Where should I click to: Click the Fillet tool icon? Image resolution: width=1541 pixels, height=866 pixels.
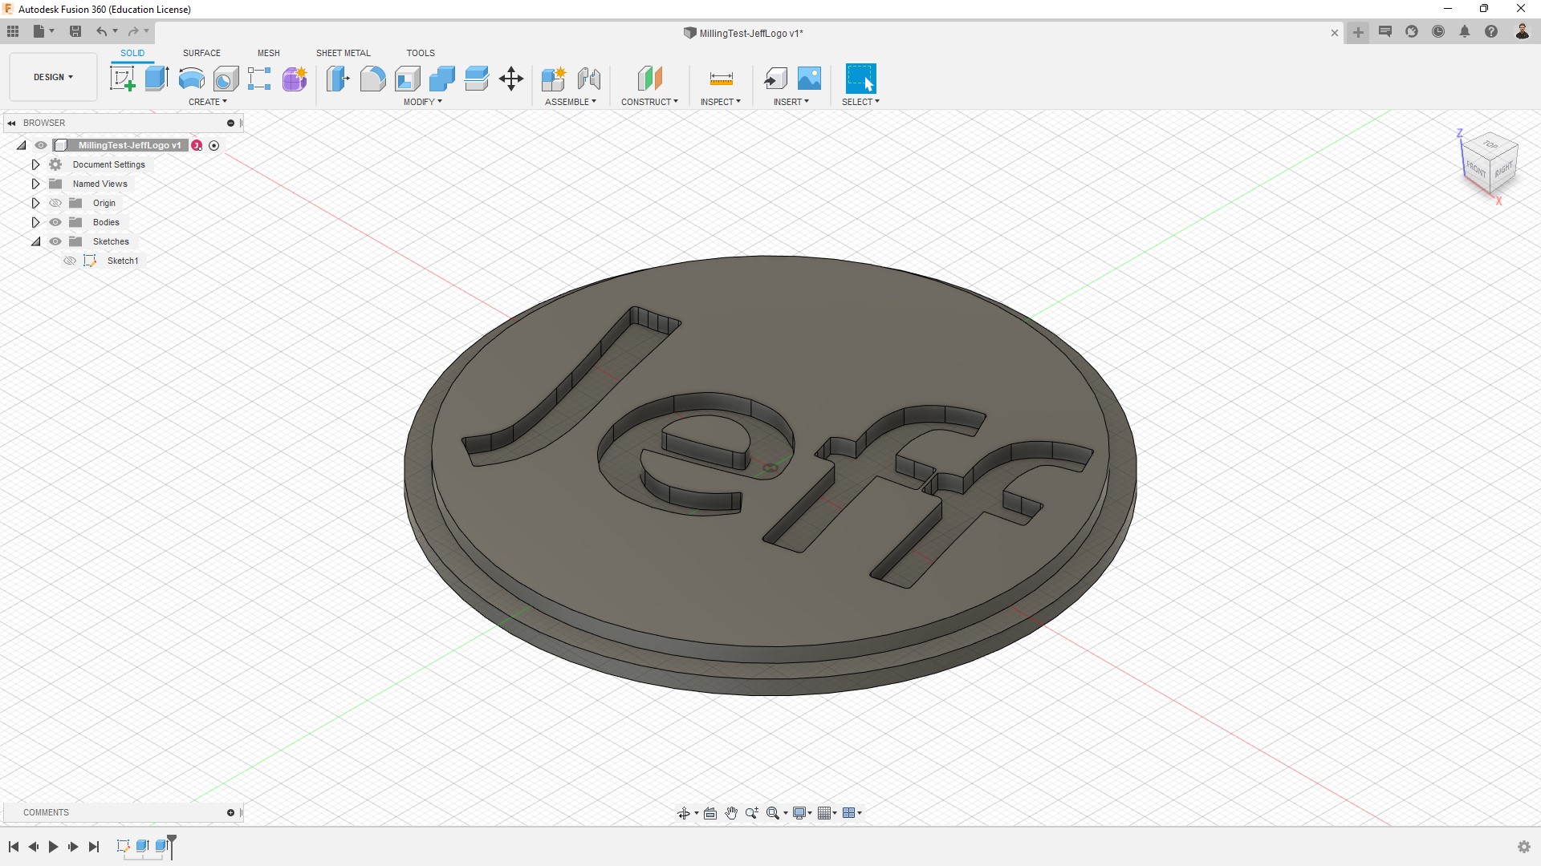[x=372, y=79]
